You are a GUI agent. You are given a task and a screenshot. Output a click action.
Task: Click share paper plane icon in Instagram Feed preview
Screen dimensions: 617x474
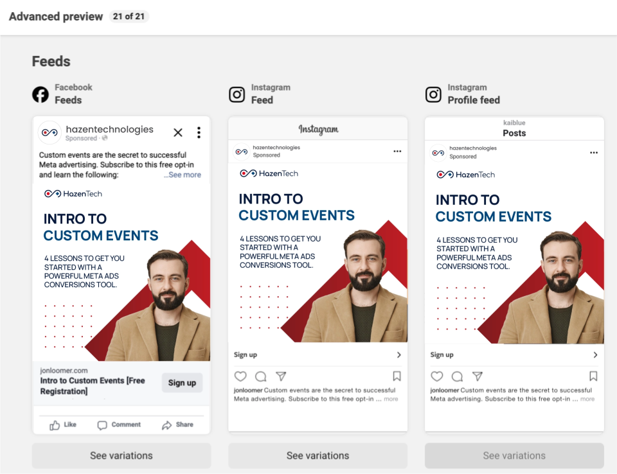coord(281,376)
